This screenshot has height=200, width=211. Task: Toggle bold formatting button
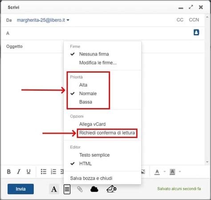tap(9, 171)
